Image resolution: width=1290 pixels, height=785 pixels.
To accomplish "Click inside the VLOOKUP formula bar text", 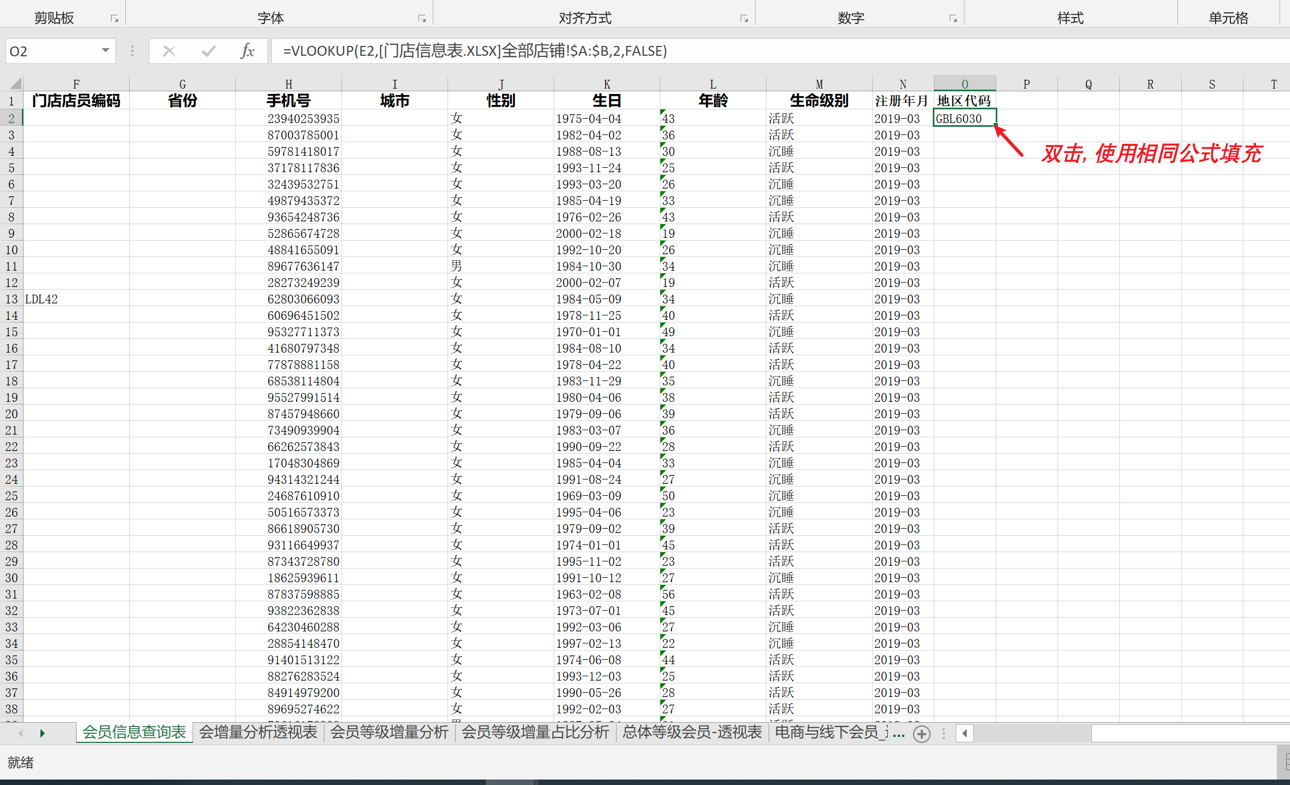I will pos(474,51).
